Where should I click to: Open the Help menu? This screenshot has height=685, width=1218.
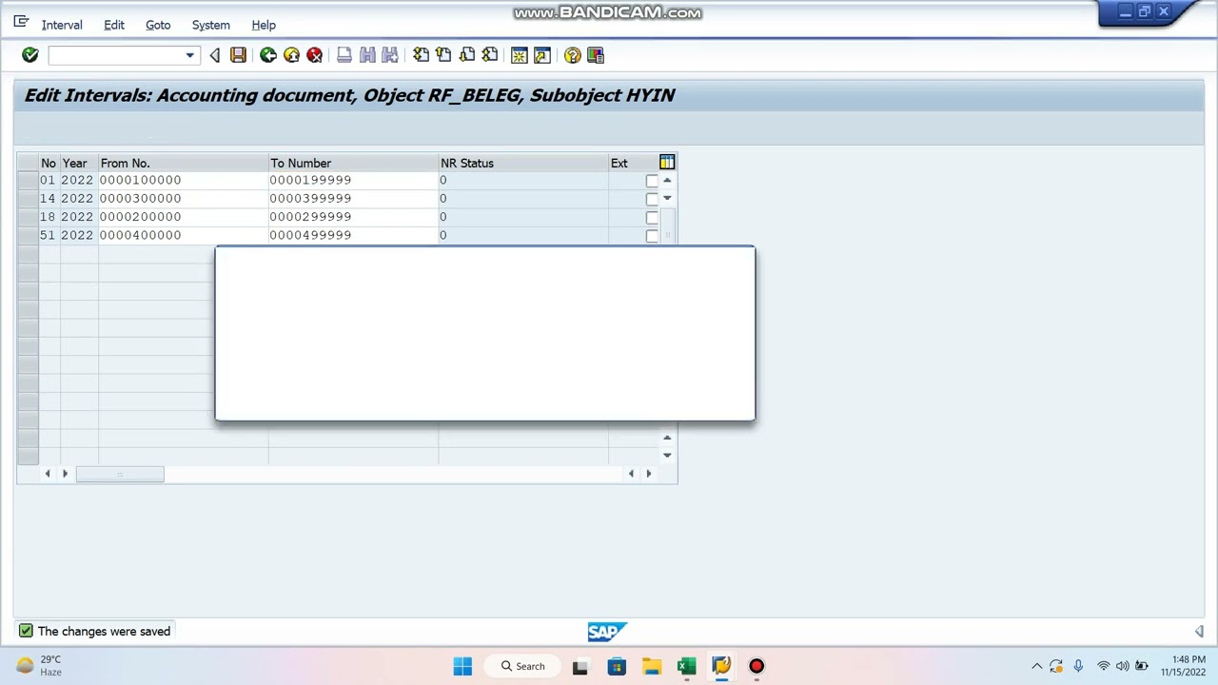click(264, 25)
